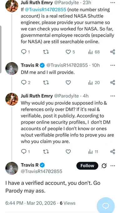
Task: Follow Travis R with the Follow button
Action: click(x=87, y=166)
